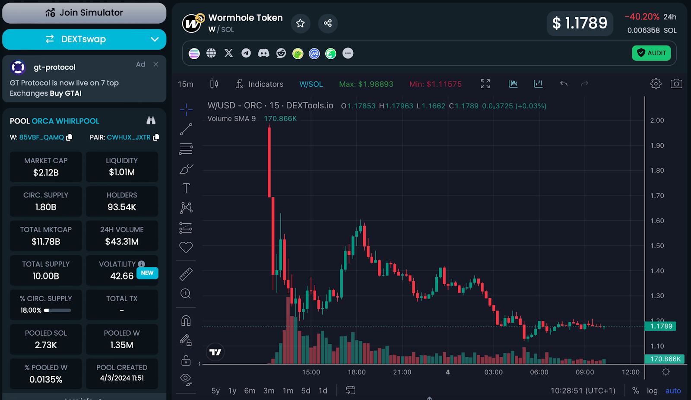Image resolution: width=691 pixels, height=400 pixels.
Task: Take a chart snapshot with camera icon
Action: click(x=676, y=84)
